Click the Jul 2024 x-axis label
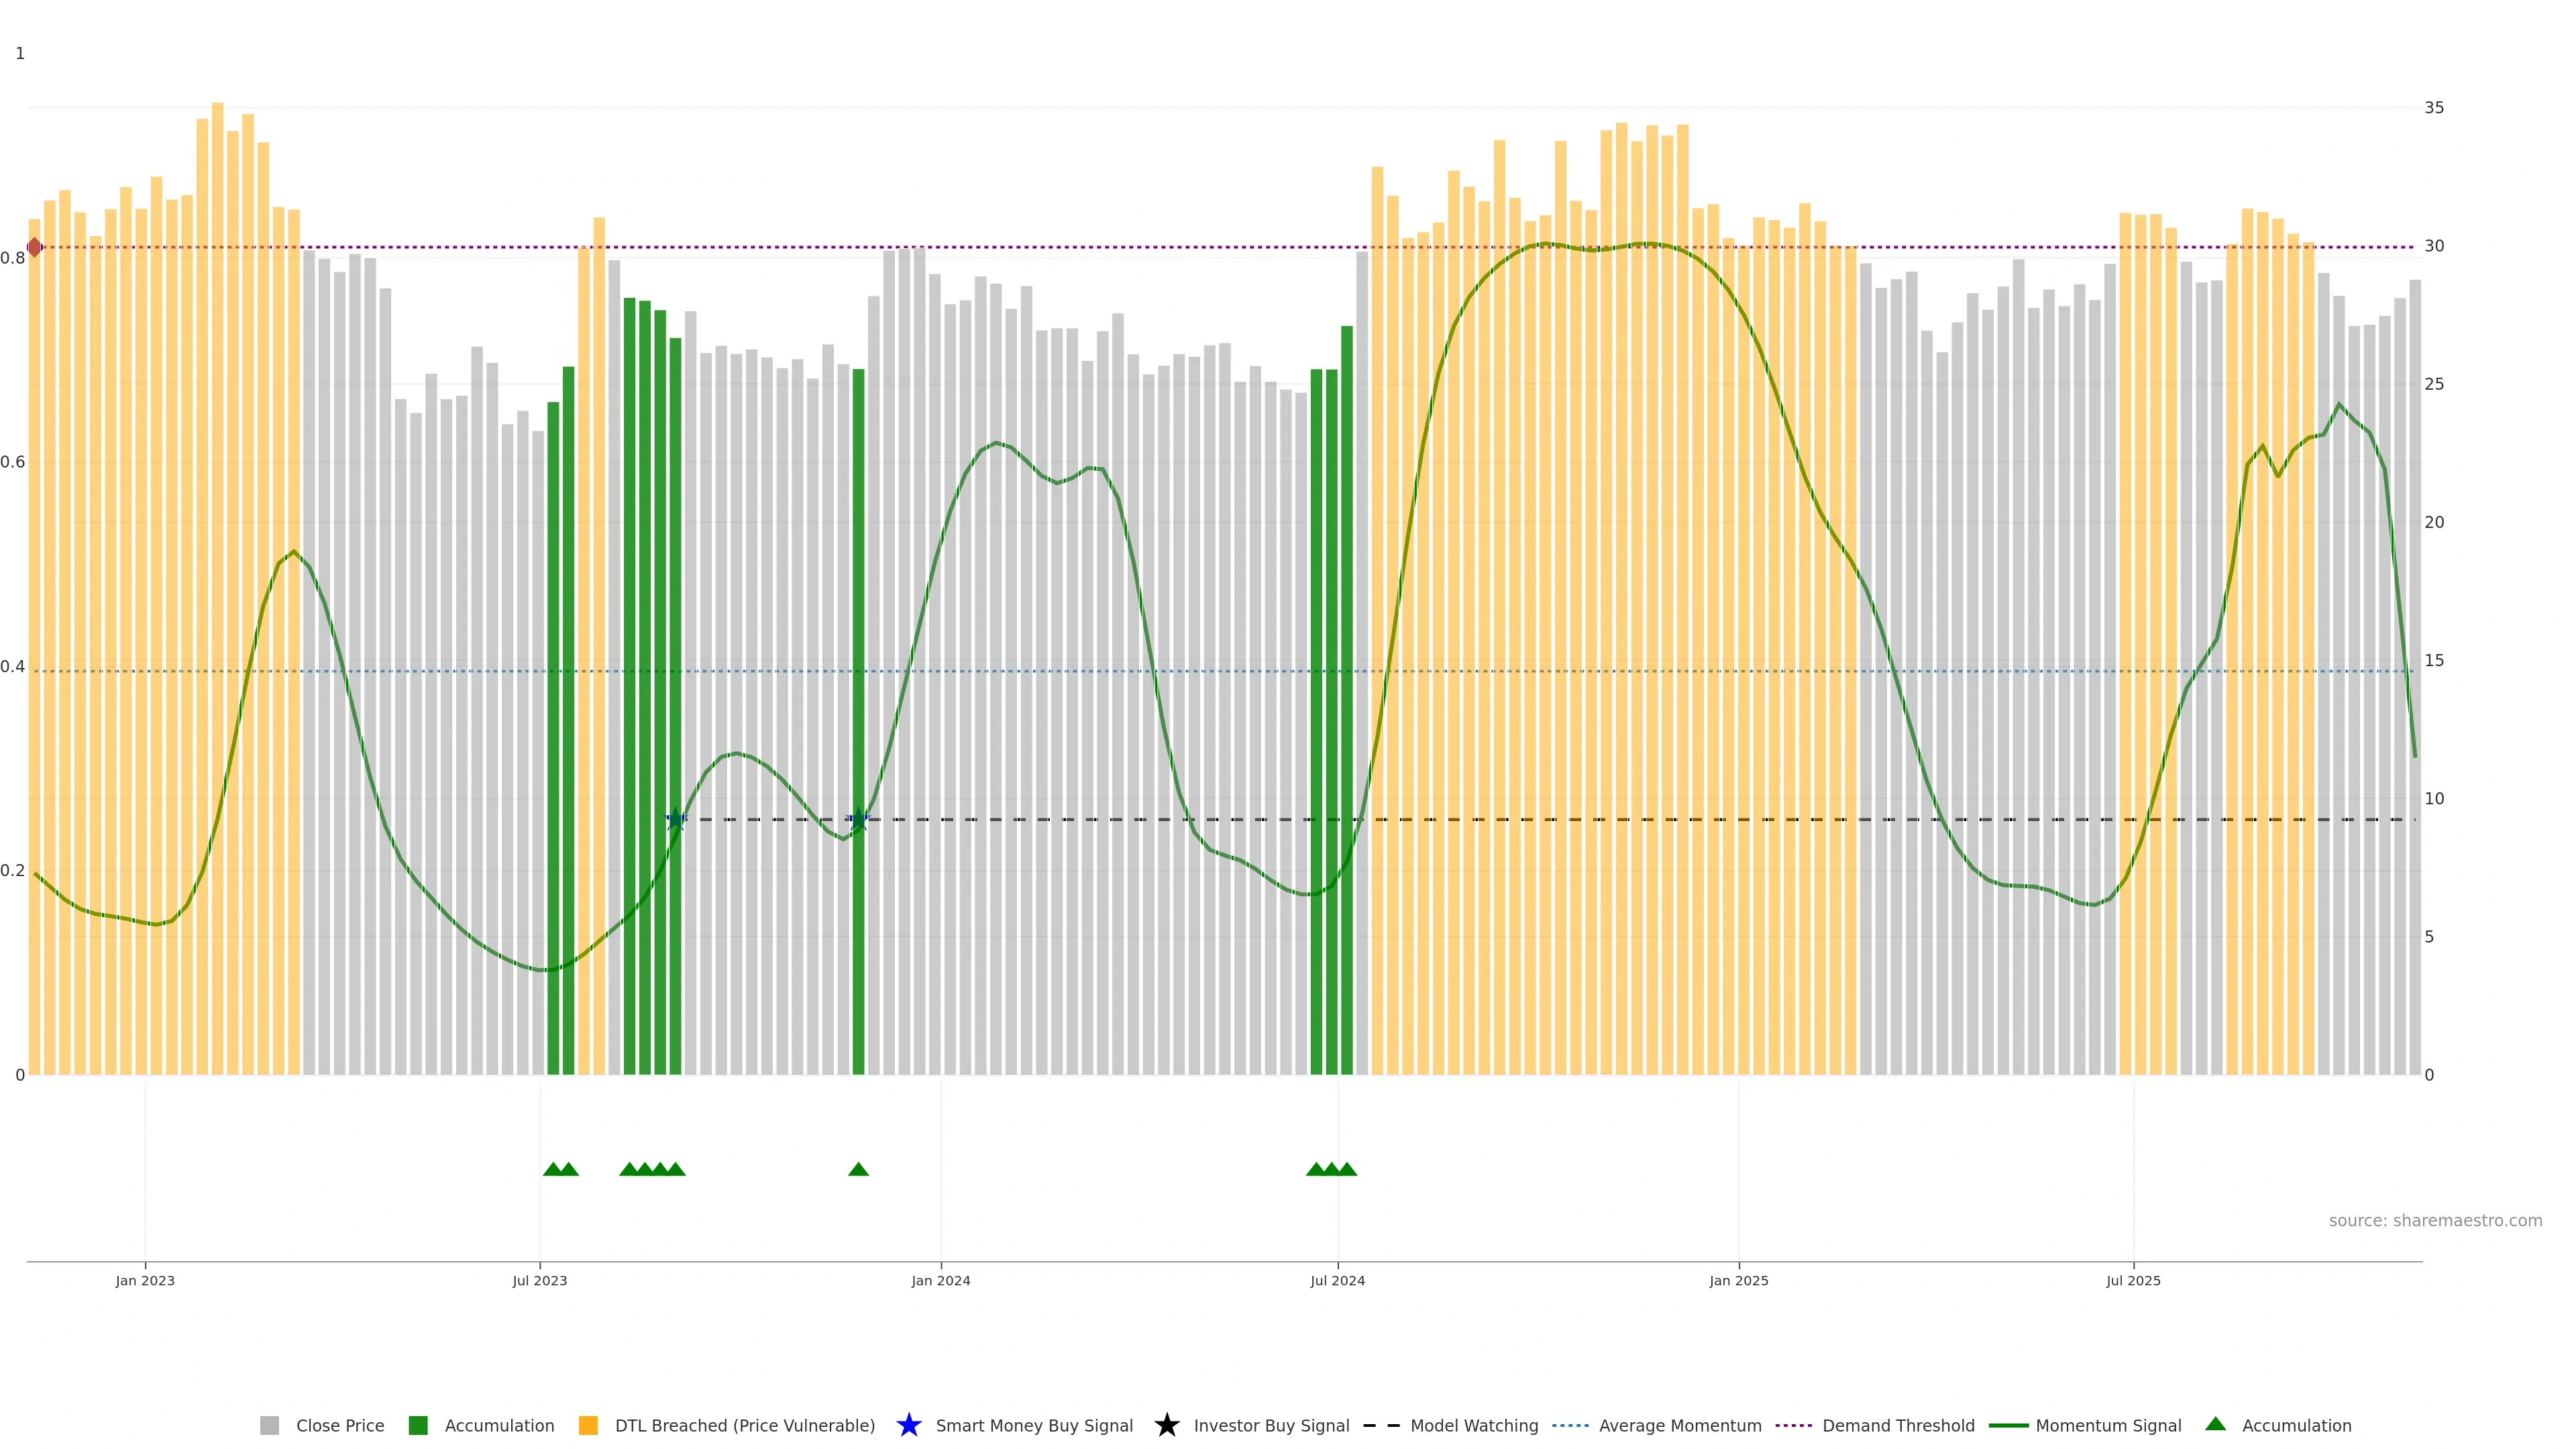 [1337, 1280]
